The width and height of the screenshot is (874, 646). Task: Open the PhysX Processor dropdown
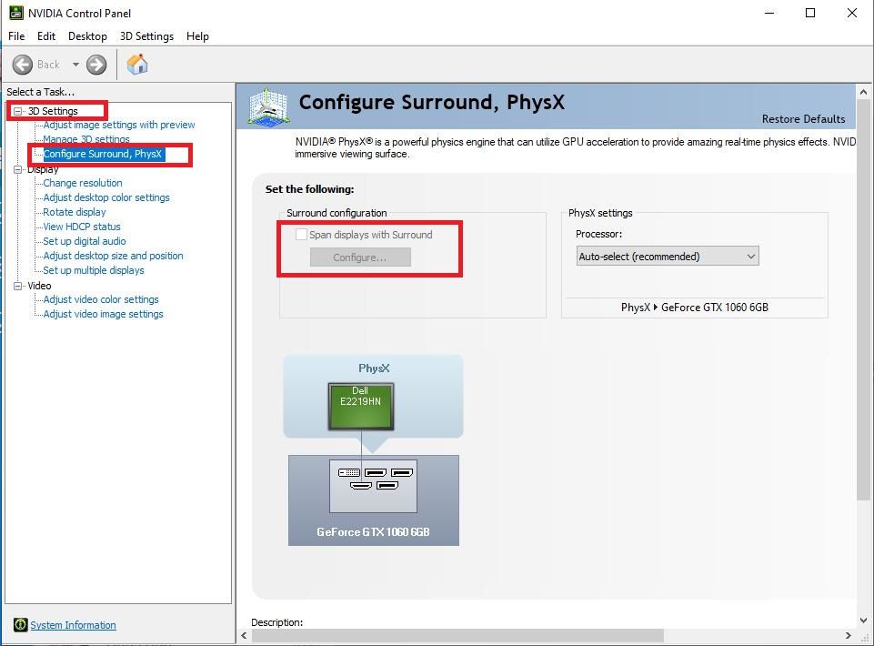[668, 256]
